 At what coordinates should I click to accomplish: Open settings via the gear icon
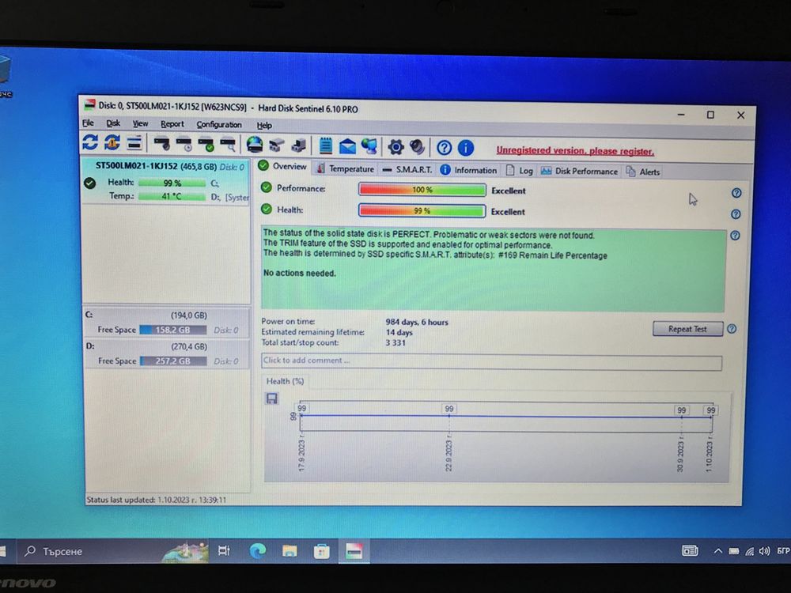(396, 147)
